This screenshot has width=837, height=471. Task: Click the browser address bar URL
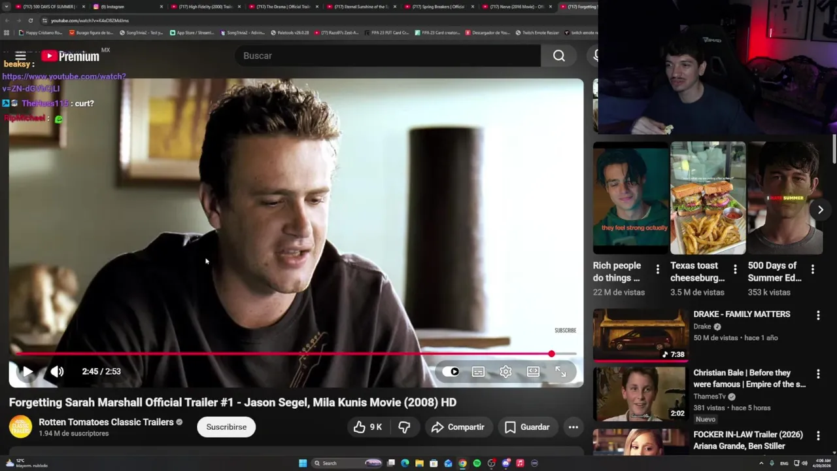[90, 20]
